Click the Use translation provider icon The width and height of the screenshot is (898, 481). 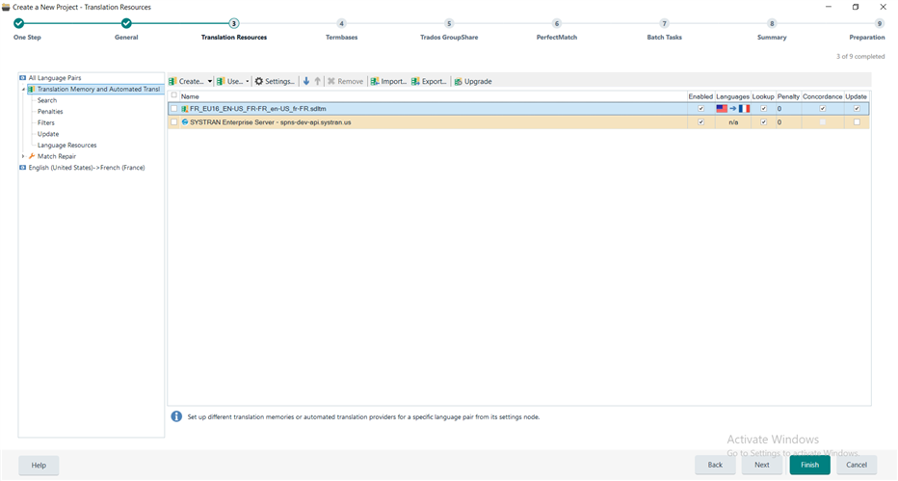[221, 81]
